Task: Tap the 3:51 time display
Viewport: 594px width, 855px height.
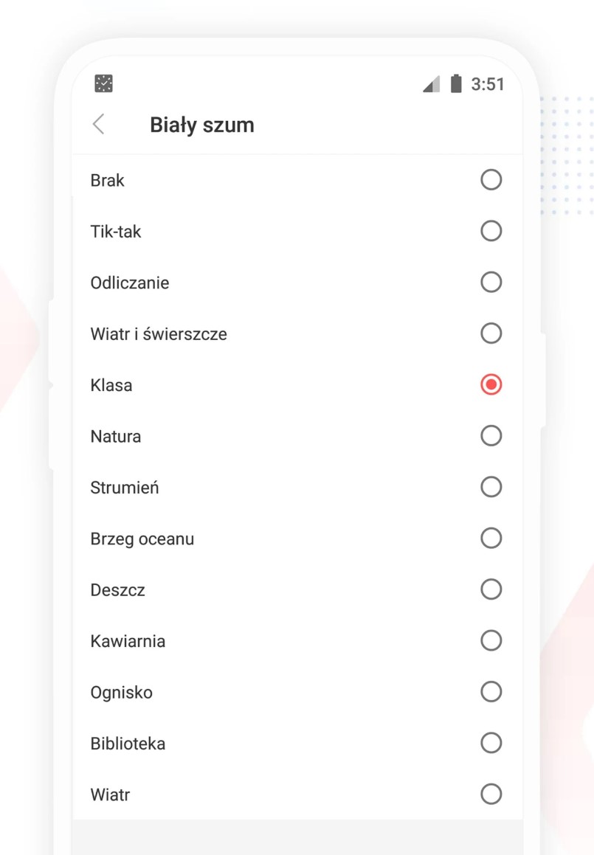Action: tap(488, 84)
